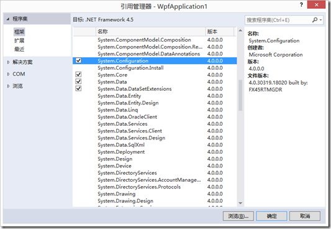This screenshot has height=229, width=331.
Task: Select the System.Drawing row
Action: pos(155,194)
